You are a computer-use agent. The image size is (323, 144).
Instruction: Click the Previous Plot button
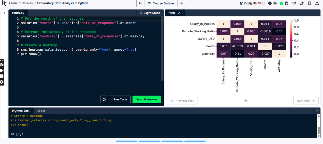point(182,101)
